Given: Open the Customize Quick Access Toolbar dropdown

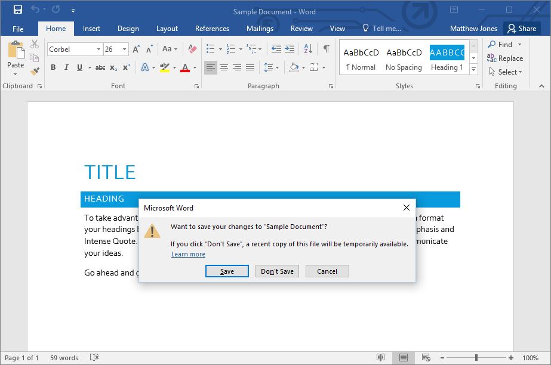Looking at the screenshot, I should click(x=73, y=11).
